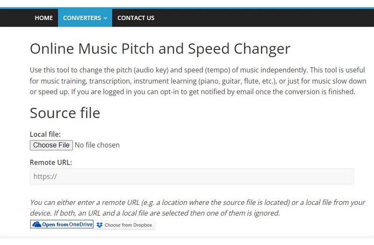Expand the CONVERTERS dropdown chevron
This screenshot has height=245, width=374.
[106, 18]
